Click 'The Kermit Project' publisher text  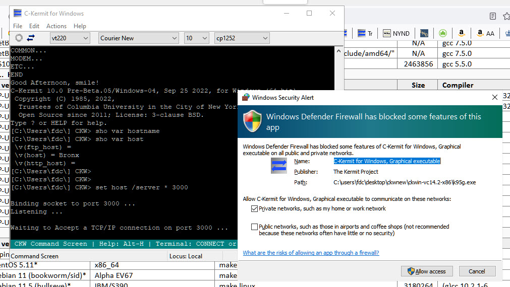click(356, 172)
